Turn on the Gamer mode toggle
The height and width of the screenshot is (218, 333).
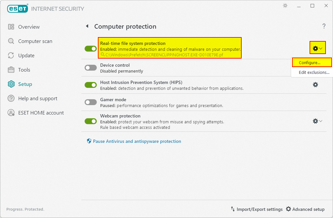tap(91, 102)
